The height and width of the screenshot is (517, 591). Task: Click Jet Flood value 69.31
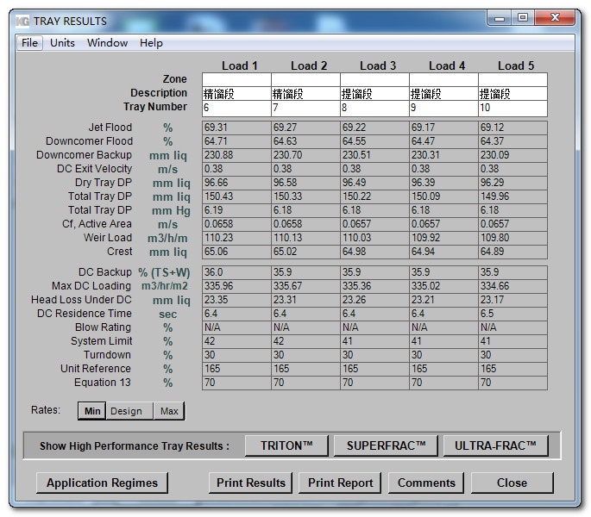point(236,128)
